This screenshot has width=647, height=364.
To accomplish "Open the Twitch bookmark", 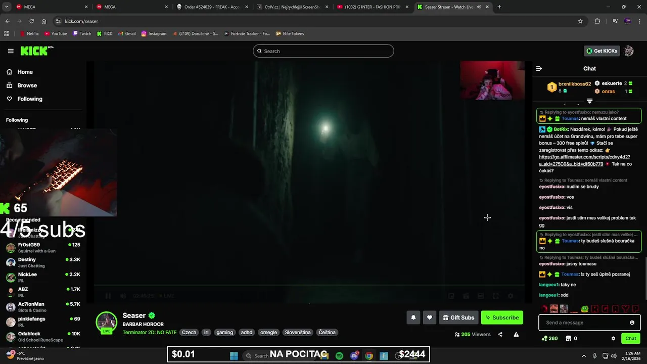I will [82, 33].
